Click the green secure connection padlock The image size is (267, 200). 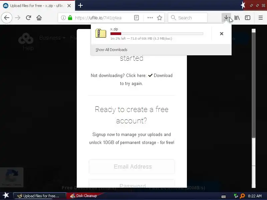pyautogui.click(x=70, y=18)
